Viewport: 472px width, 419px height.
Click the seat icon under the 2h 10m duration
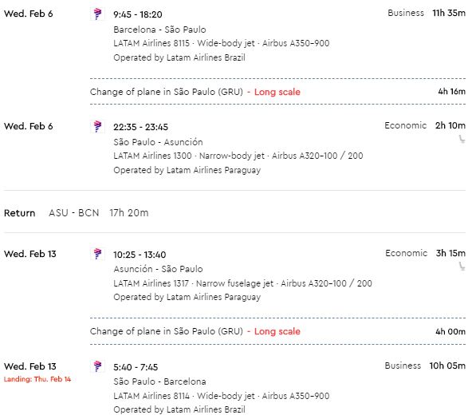click(462, 139)
